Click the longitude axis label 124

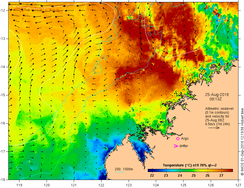click(x=156, y=185)
